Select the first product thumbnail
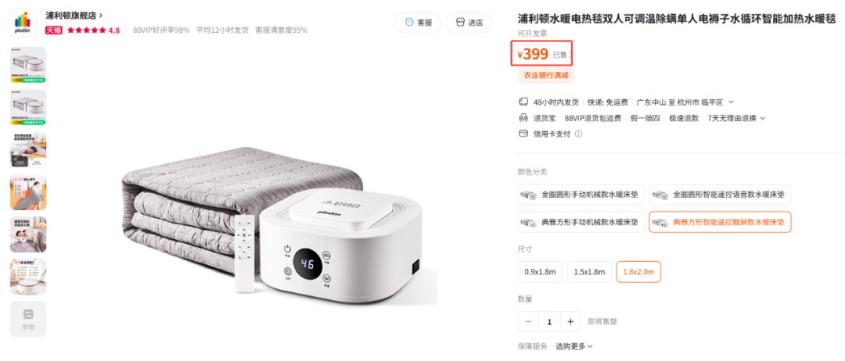845x361 pixels. point(28,65)
